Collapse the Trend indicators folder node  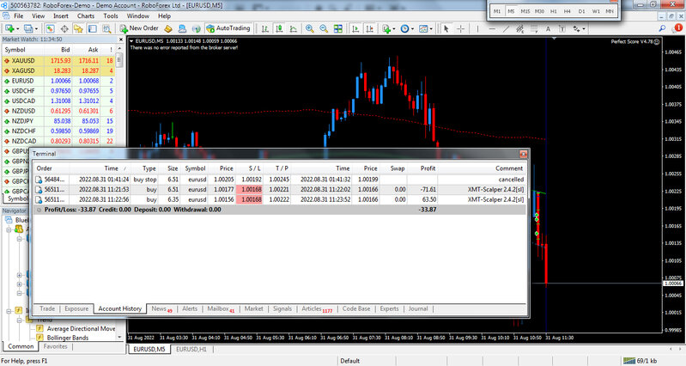coord(19,320)
